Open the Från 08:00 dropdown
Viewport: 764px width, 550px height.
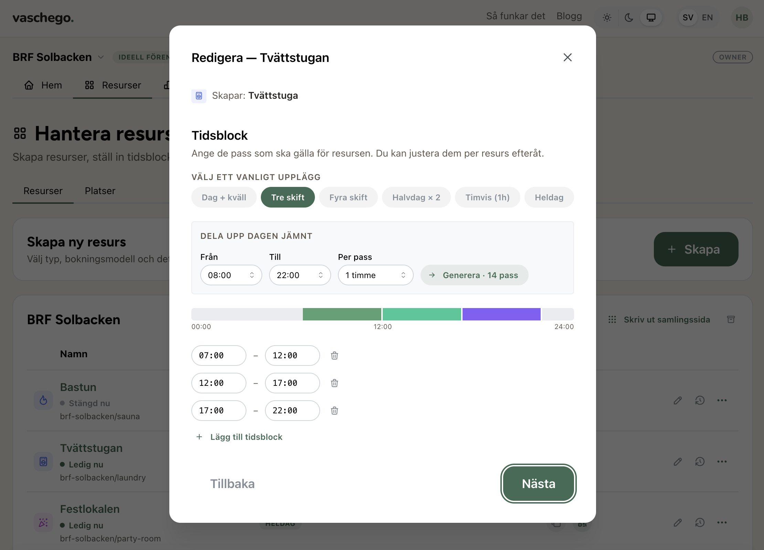pyautogui.click(x=231, y=275)
